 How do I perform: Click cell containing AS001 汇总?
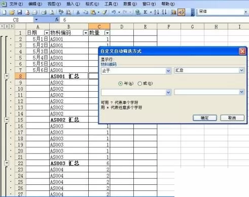[69, 76]
